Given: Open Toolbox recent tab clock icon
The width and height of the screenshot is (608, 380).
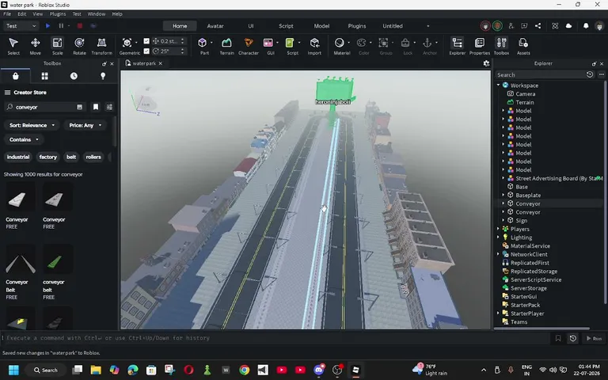Looking at the screenshot, I should (x=74, y=76).
